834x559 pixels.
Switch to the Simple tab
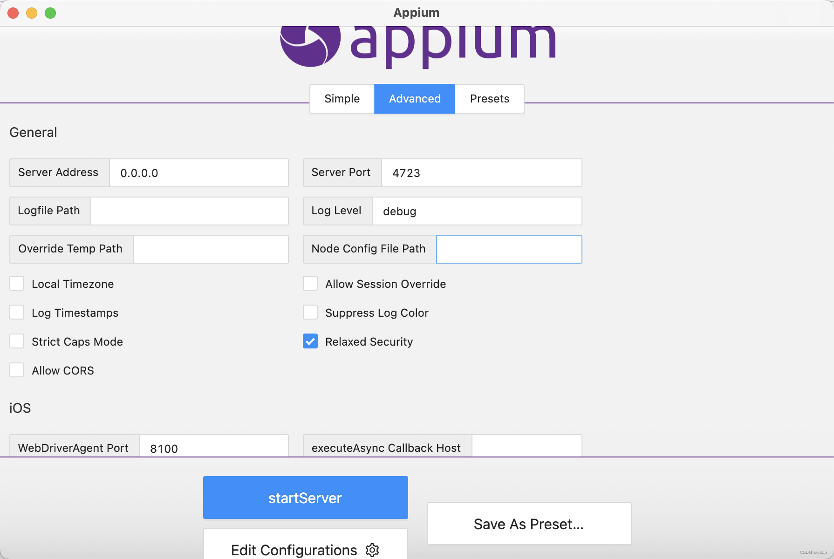[x=342, y=99]
